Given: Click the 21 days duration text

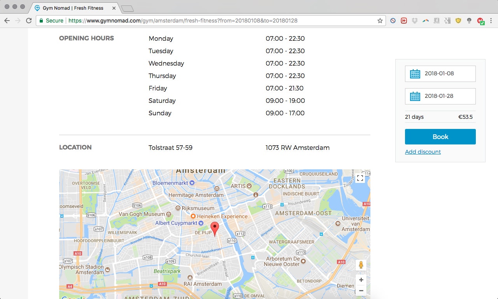Looking at the screenshot, I should [x=414, y=117].
